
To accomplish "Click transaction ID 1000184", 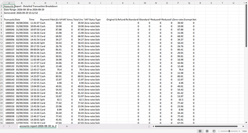I will [x=9, y=36].
